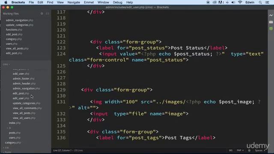
Task: Click the Line 127, Column 7 status text
Action: pos(68,150)
